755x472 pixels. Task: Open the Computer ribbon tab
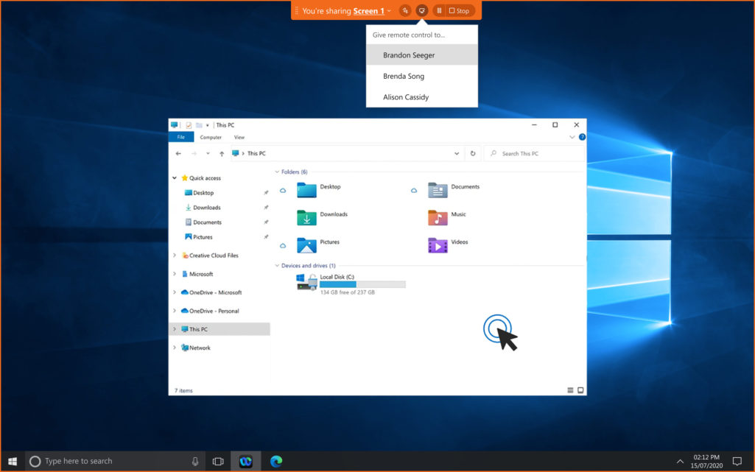(x=211, y=137)
